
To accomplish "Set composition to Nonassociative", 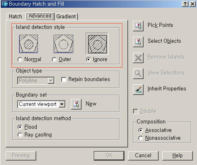I will (x=141, y=138).
